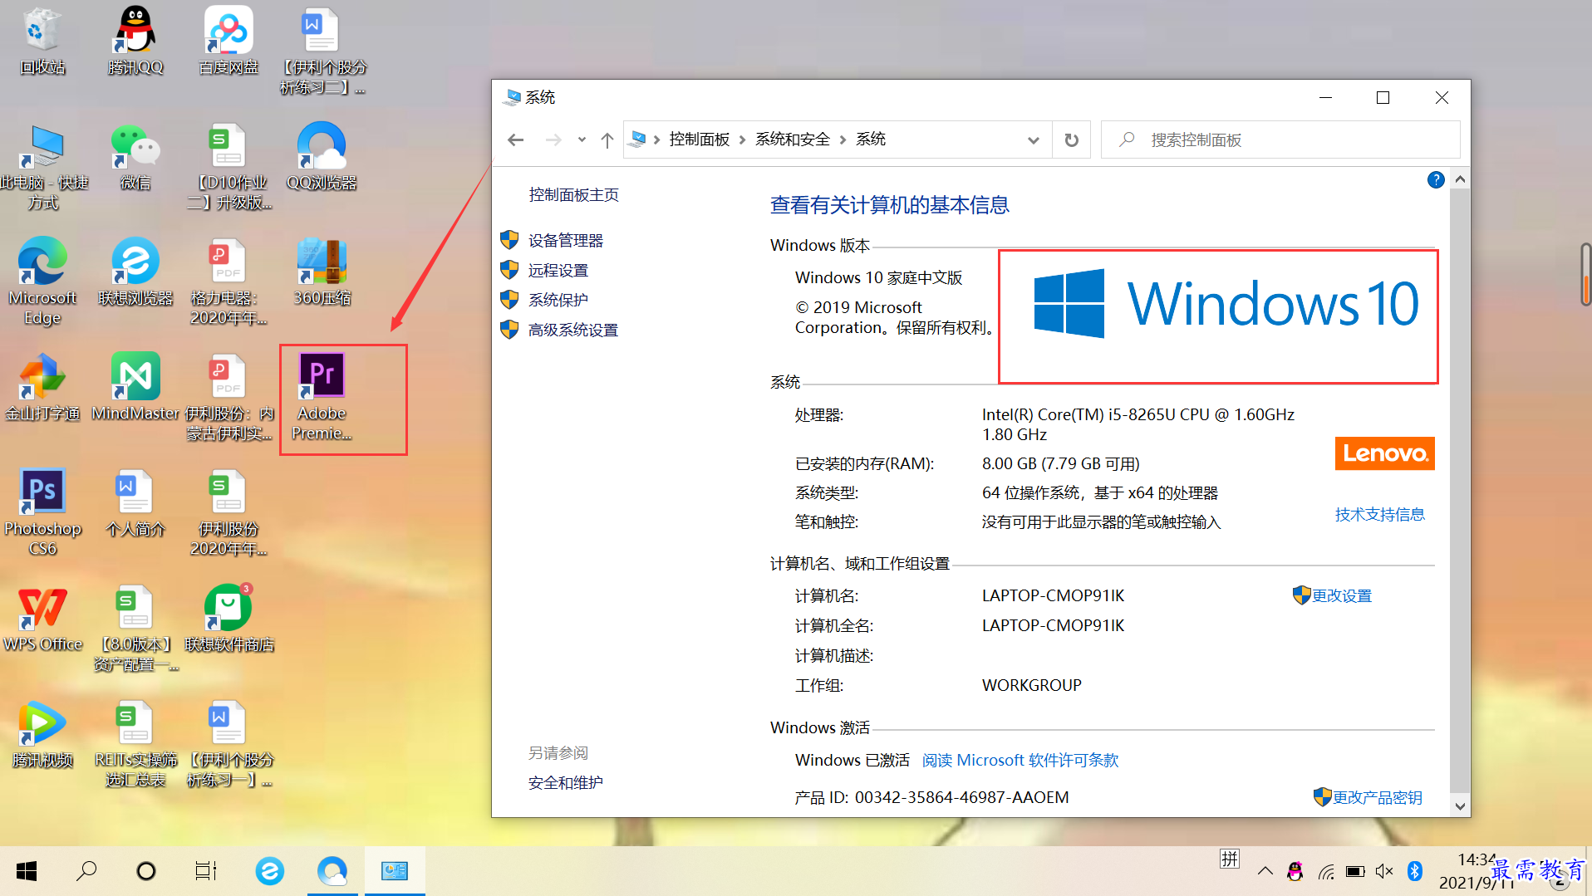The width and height of the screenshot is (1592, 896).
Task: Open WeChat desktop icon
Action: tap(135, 157)
